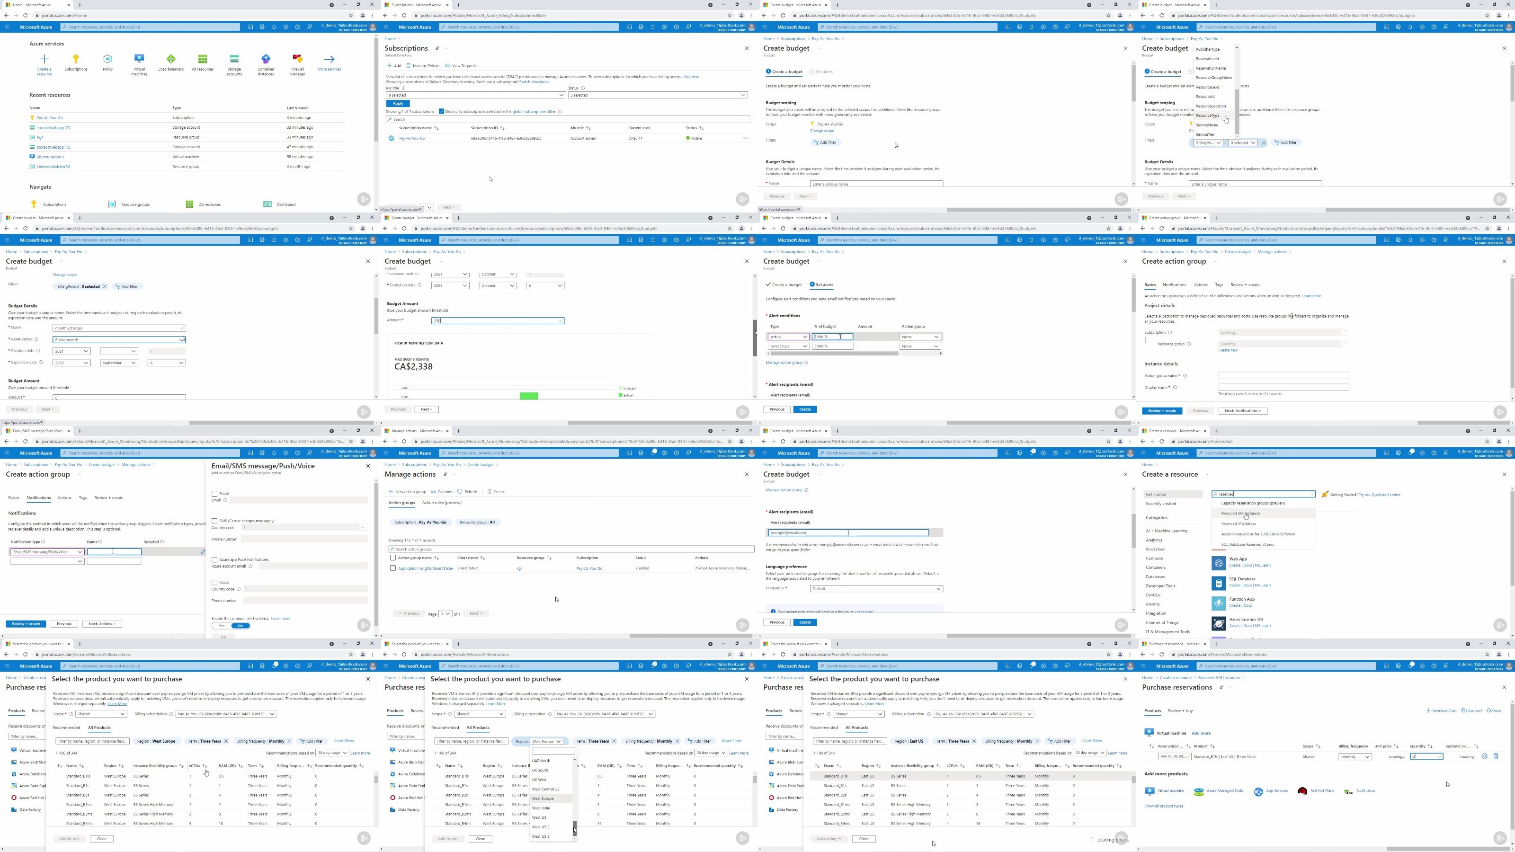The height and width of the screenshot is (852, 1515).
Task: Open the Action rules (preview) tab
Action: click(x=442, y=503)
